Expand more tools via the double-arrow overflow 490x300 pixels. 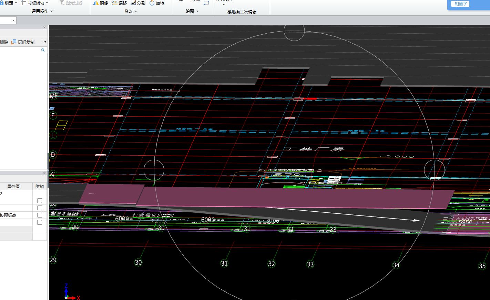pos(45,42)
